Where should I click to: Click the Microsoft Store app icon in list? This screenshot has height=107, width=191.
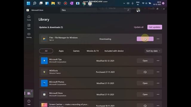point(44,95)
